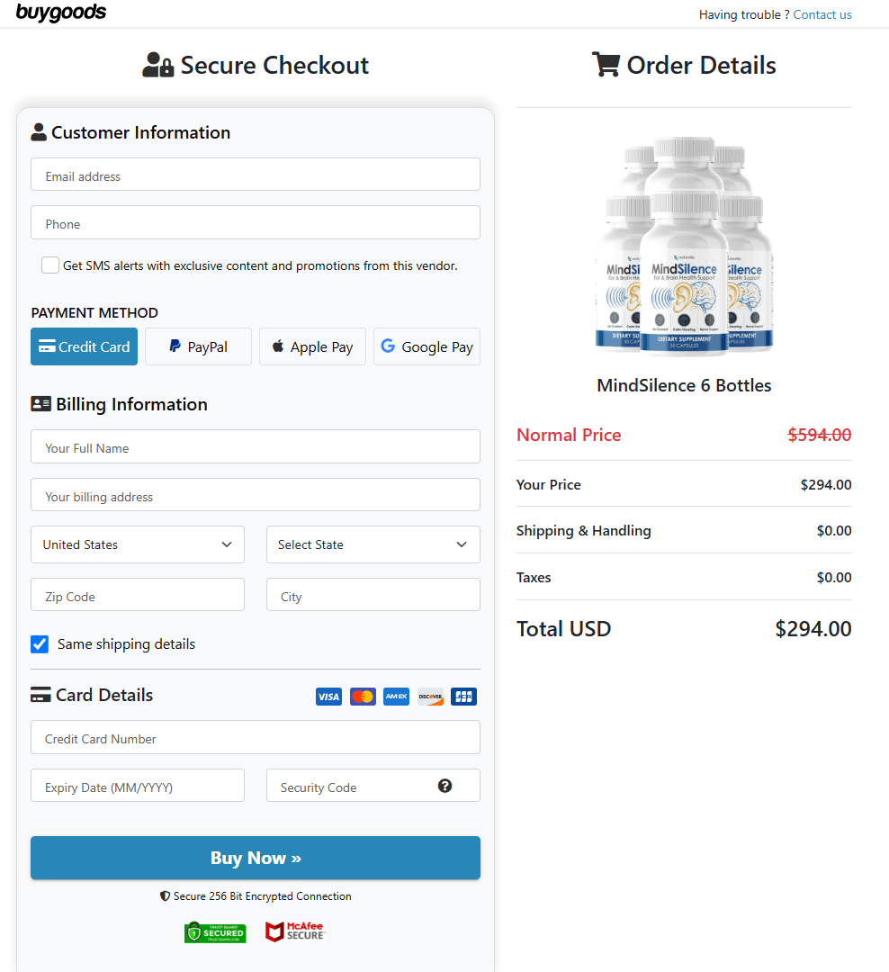Open the Contact us link
This screenshot has height=972, width=889.
coord(822,15)
